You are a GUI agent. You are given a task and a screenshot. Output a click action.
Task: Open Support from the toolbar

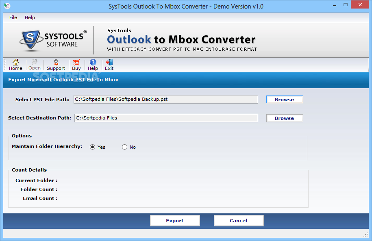(56, 65)
